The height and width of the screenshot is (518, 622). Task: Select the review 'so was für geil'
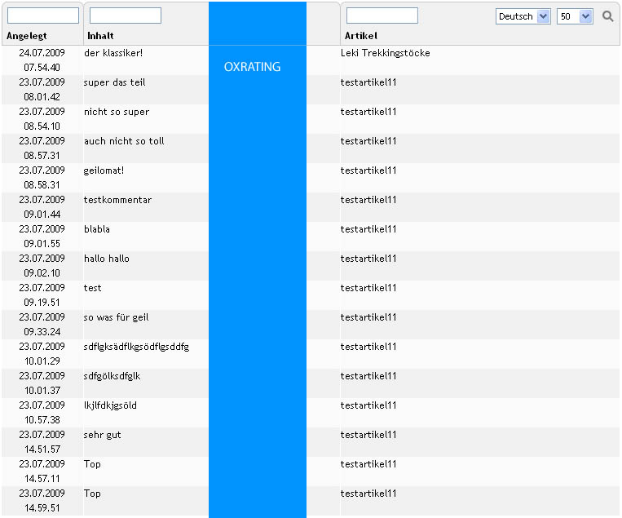click(x=116, y=317)
